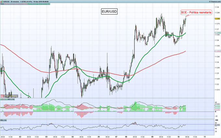Click the 0 level on the ADX axis
The image size is (221, 138).
click(215, 111)
